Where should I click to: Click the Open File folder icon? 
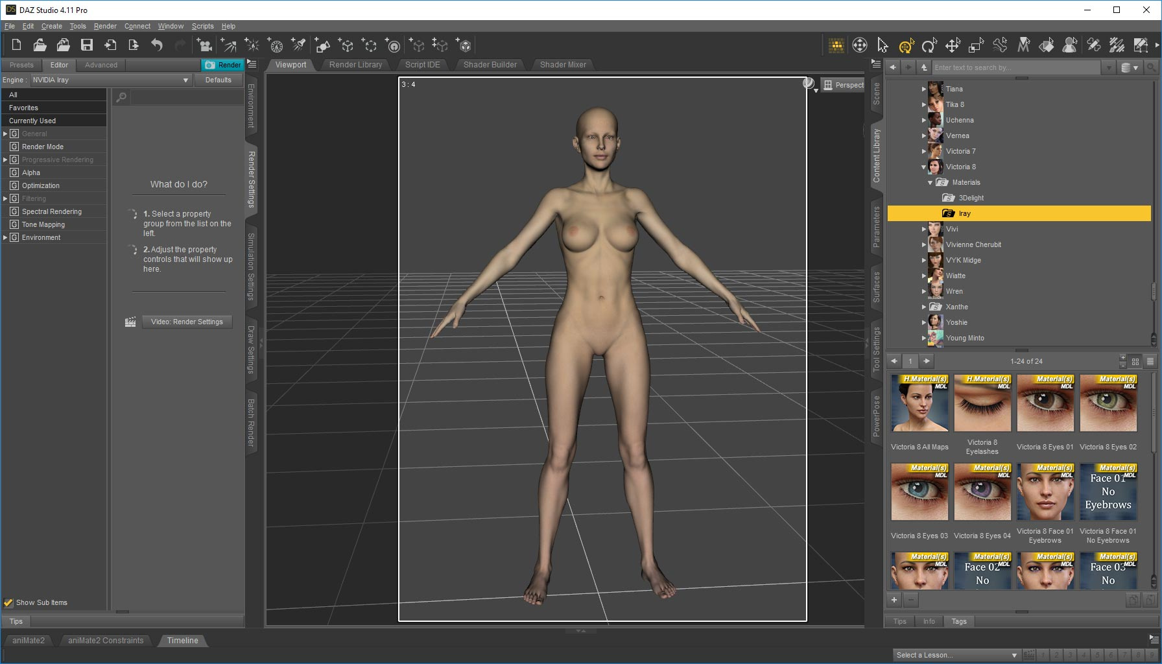click(x=40, y=45)
